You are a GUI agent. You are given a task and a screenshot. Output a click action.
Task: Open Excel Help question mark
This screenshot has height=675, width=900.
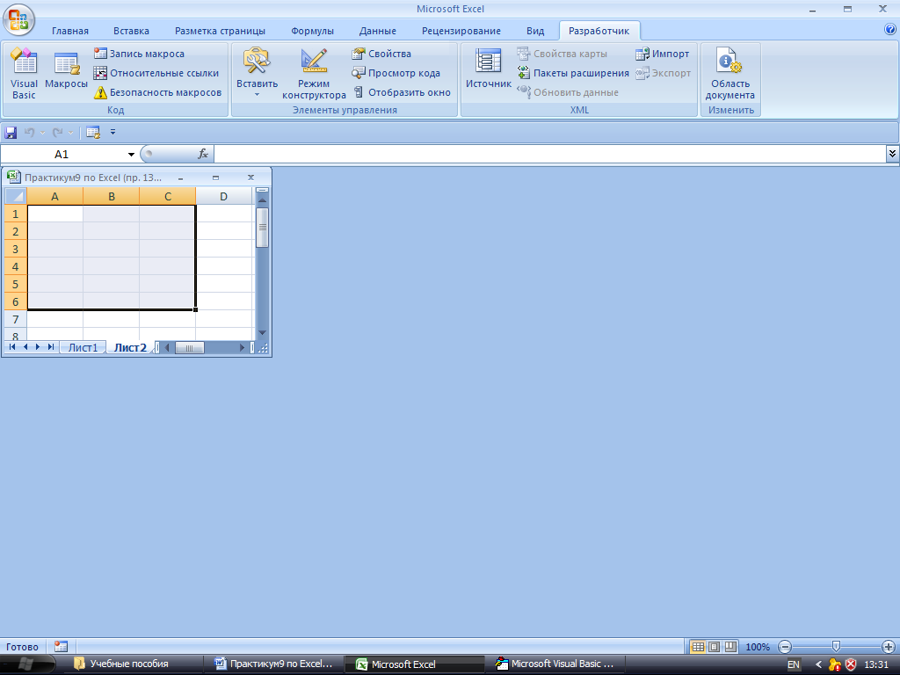(x=890, y=30)
